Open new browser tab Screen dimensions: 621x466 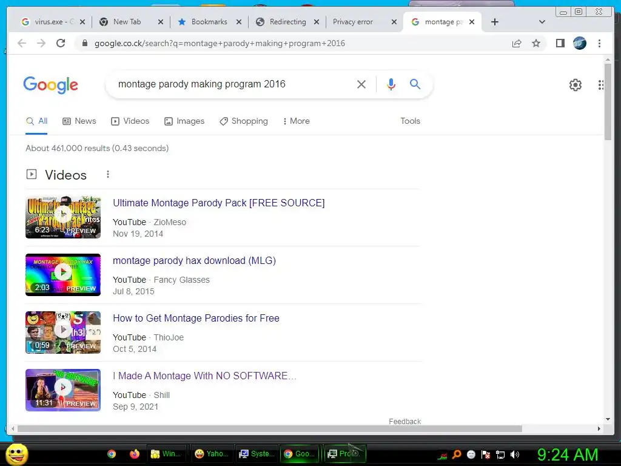pos(494,22)
